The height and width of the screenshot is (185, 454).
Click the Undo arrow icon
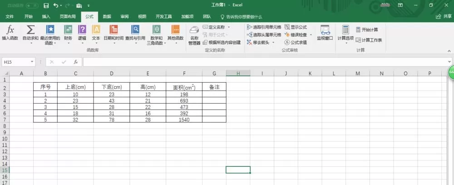56,5
